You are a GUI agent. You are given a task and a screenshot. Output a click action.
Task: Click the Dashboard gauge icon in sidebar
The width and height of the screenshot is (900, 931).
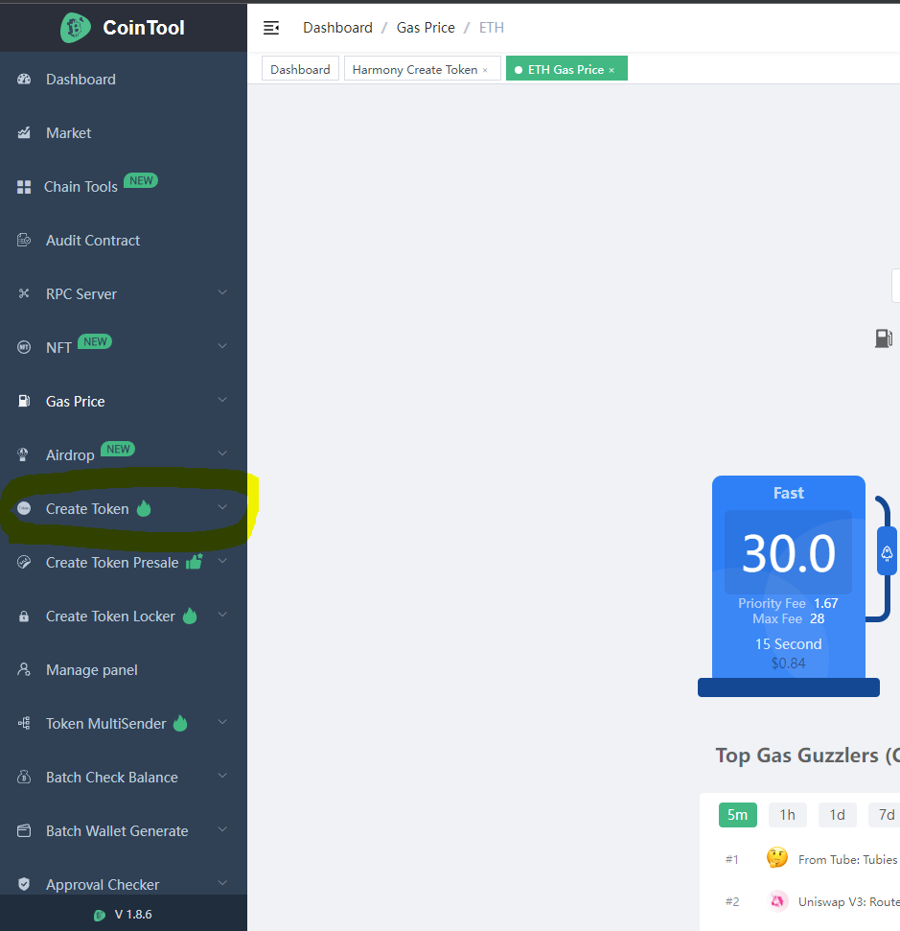tap(24, 79)
